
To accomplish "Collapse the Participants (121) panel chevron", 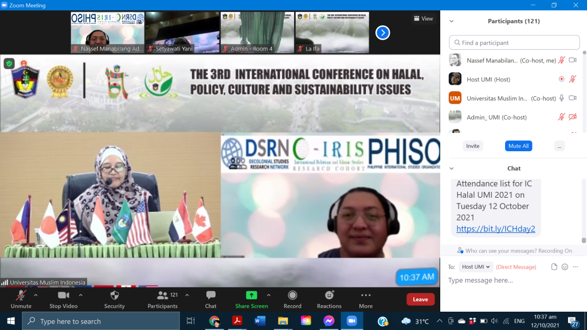I will point(452,21).
